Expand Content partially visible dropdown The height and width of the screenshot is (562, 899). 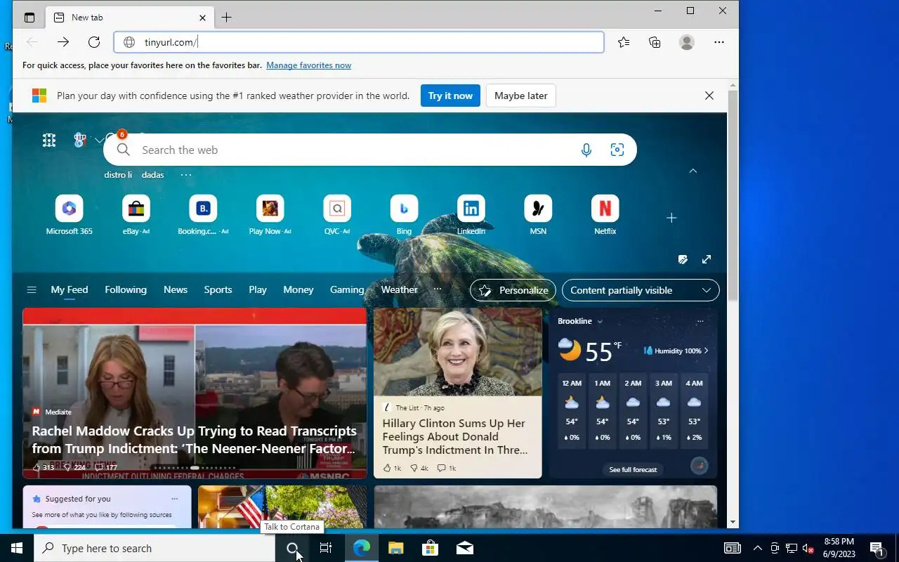pos(641,290)
